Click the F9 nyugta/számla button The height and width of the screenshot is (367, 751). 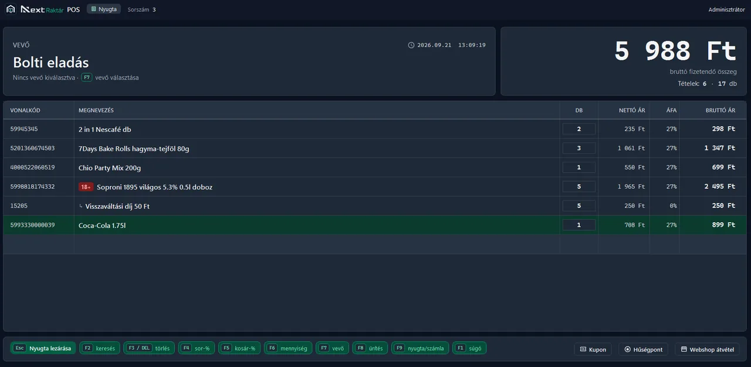coord(421,348)
